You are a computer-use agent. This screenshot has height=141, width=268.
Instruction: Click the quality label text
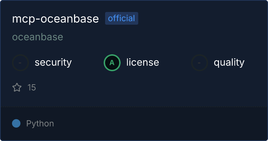(229, 62)
